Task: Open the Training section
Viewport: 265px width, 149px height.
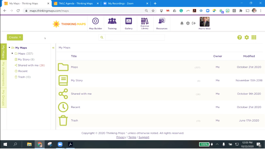Action: coord(112,24)
